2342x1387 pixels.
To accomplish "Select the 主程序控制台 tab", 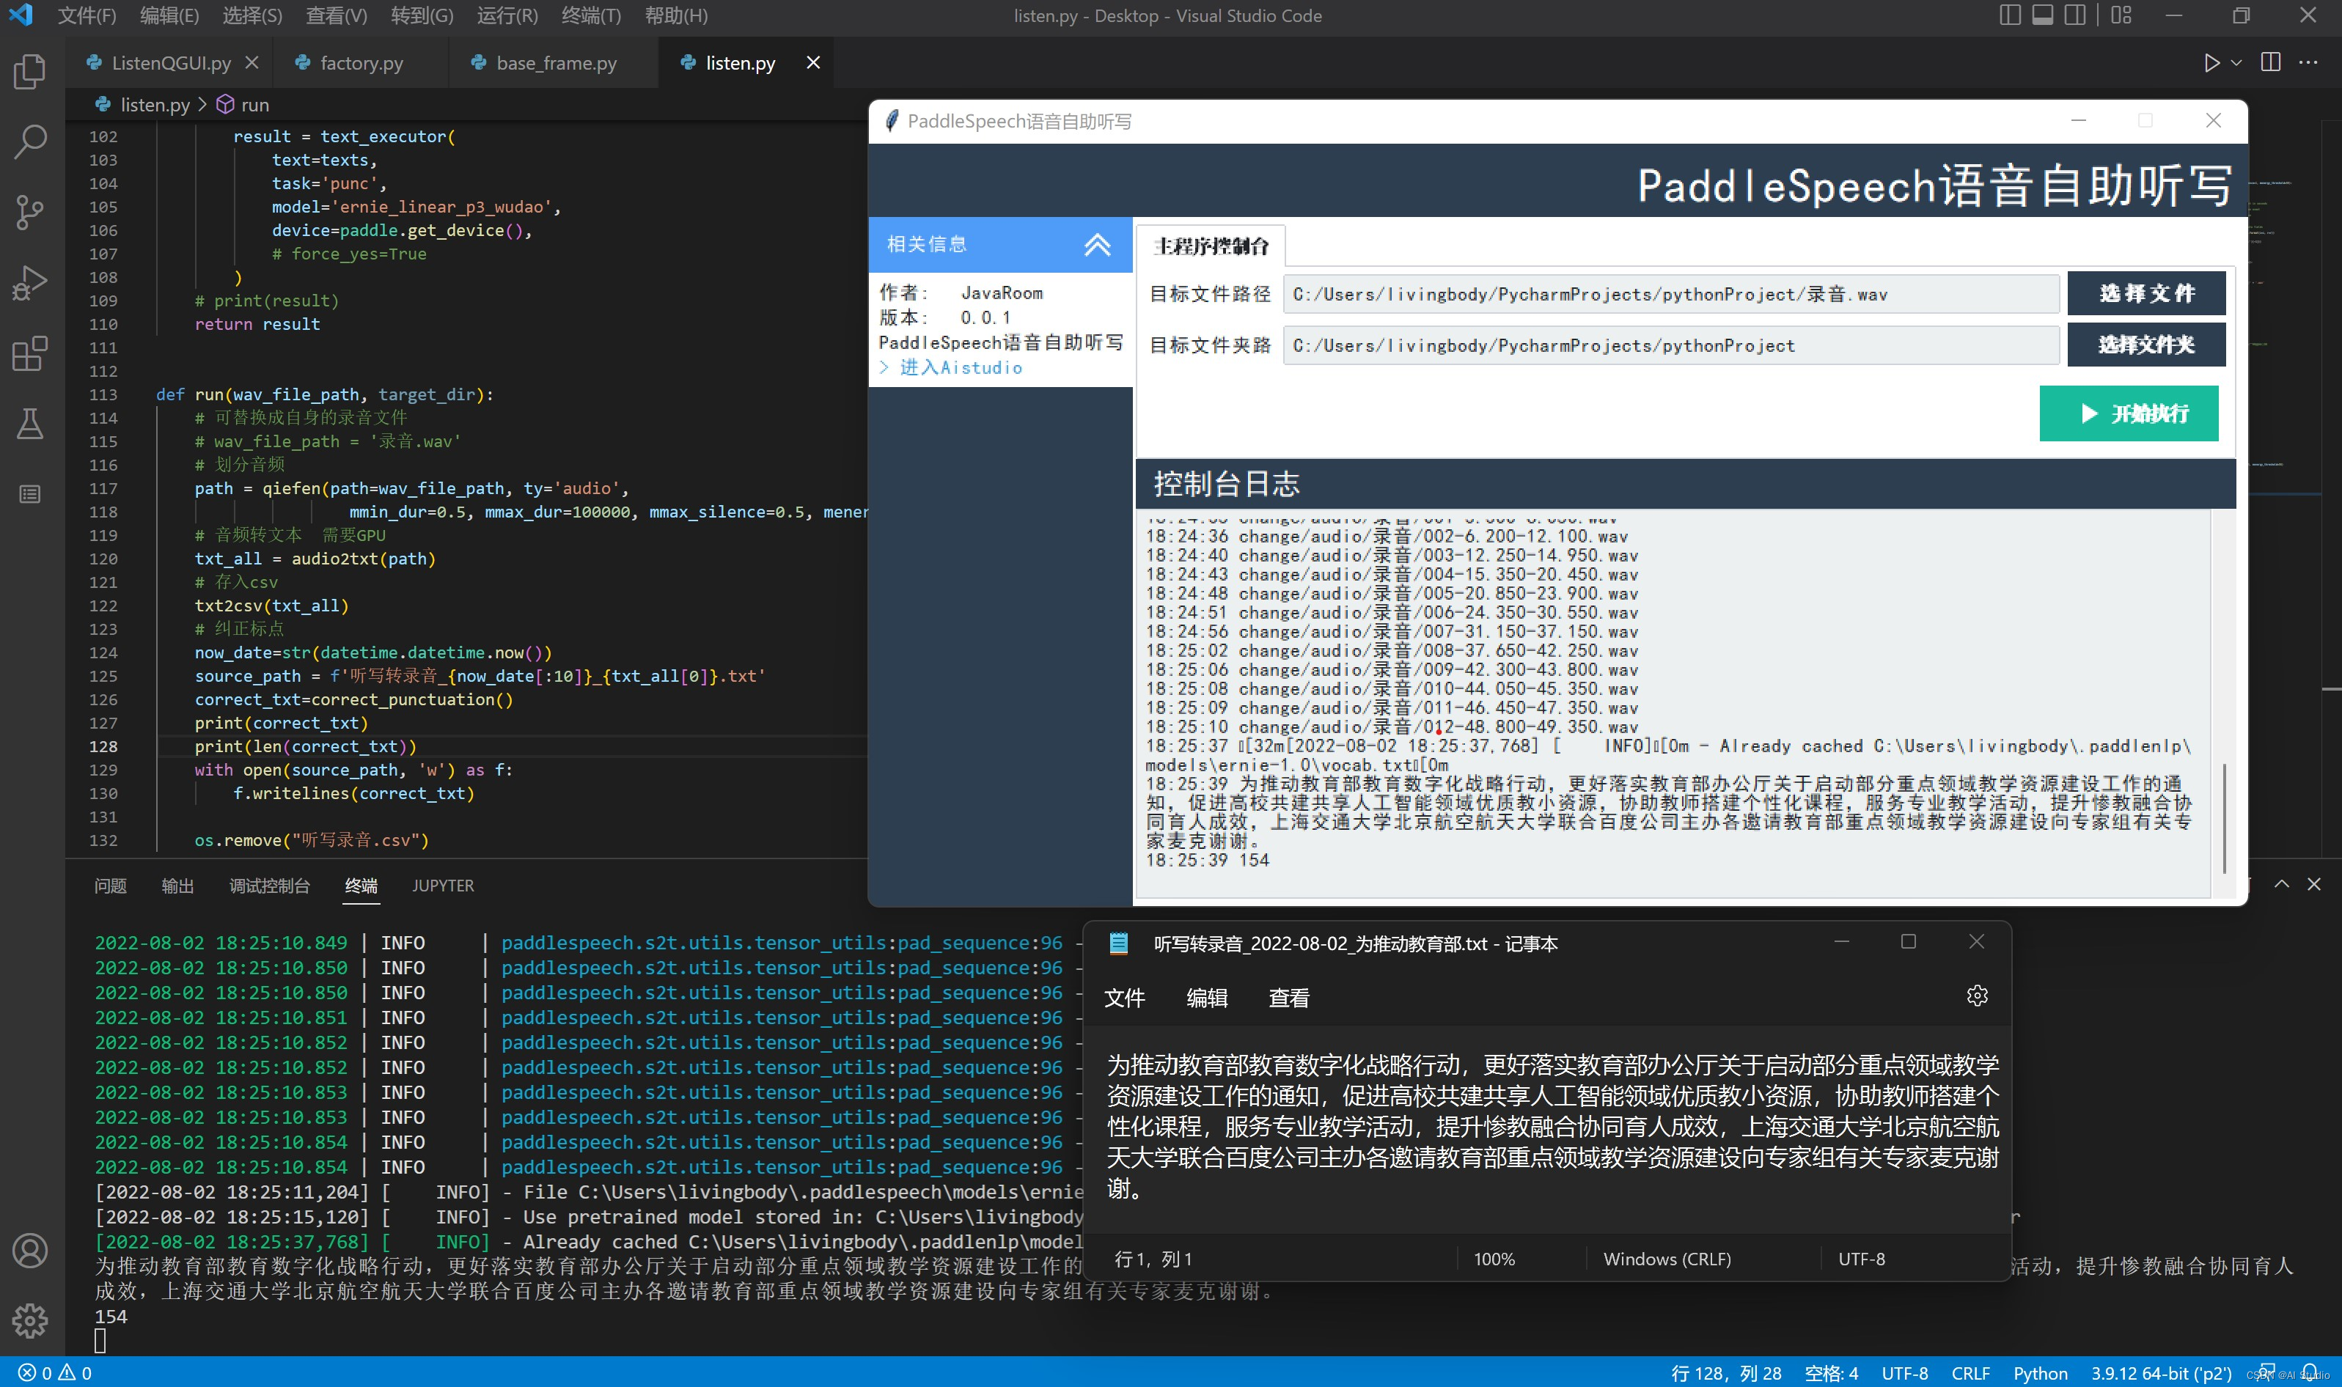I will click(x=1211, y=246).
